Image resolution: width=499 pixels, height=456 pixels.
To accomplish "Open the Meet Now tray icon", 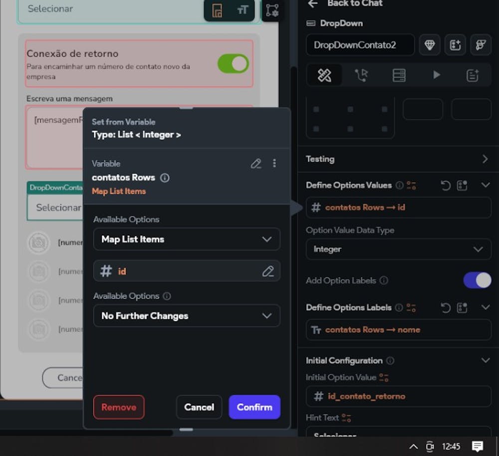I will pyautogui.click(x=430, y=447).
